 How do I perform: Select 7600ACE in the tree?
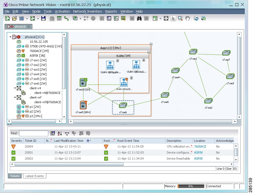pyautogui.click(x=39, y=51)
